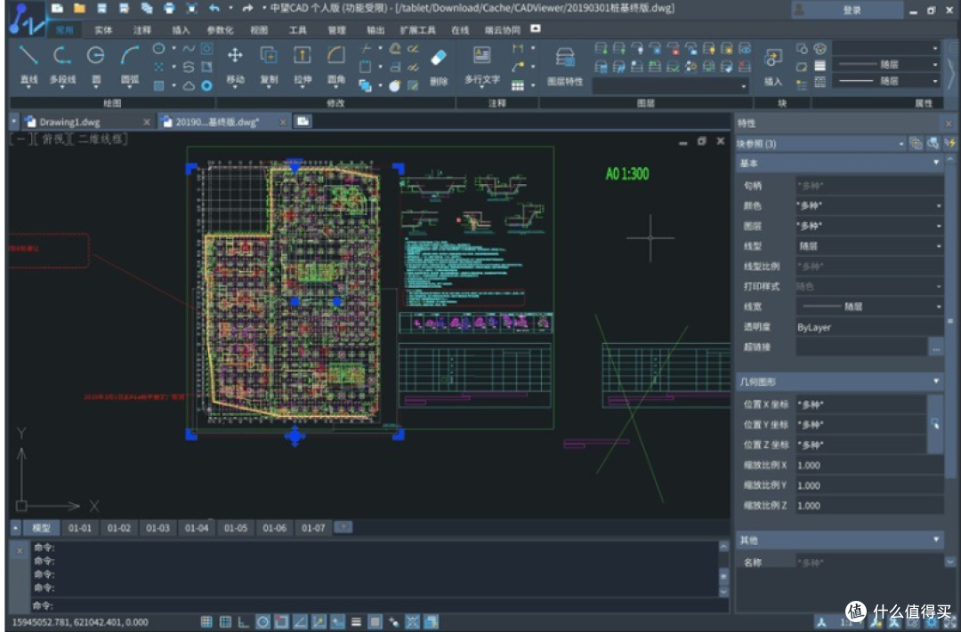Open the 注释 ribbon tab
961x632 pixels.
(x=141, y=29)
